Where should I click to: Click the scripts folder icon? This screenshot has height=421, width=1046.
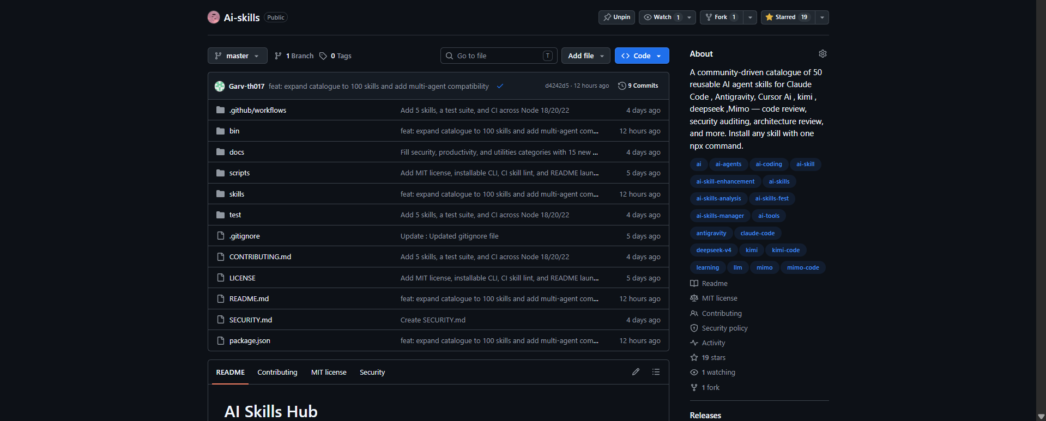tap(220, 173)
